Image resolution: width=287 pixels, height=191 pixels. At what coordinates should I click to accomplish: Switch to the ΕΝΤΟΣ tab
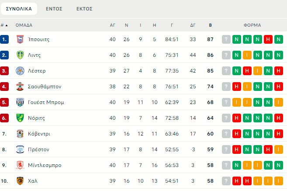coord(53,8)
